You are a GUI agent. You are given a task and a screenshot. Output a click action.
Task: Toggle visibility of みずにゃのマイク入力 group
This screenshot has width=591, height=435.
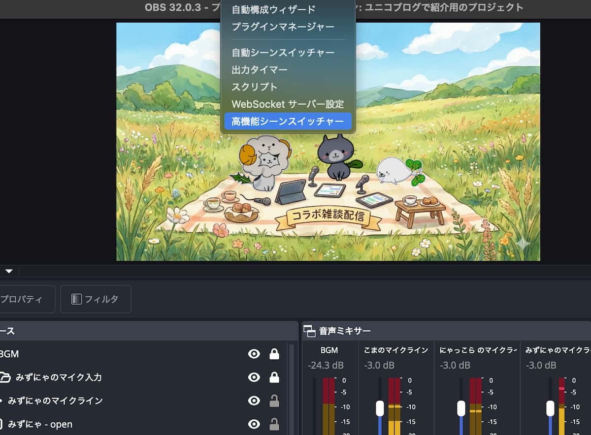coord(254,377)
